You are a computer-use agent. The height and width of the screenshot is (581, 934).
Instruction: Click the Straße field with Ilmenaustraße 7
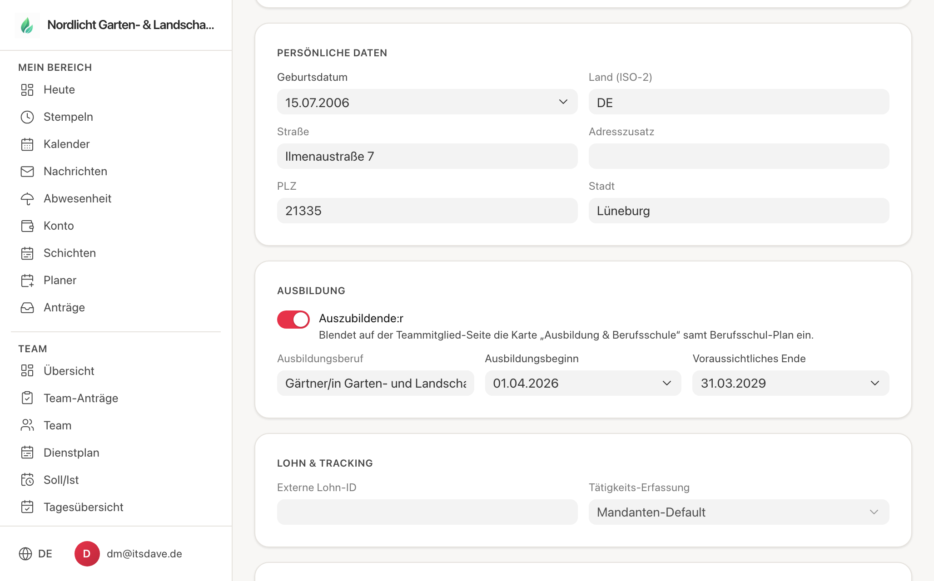coord(427,156)
